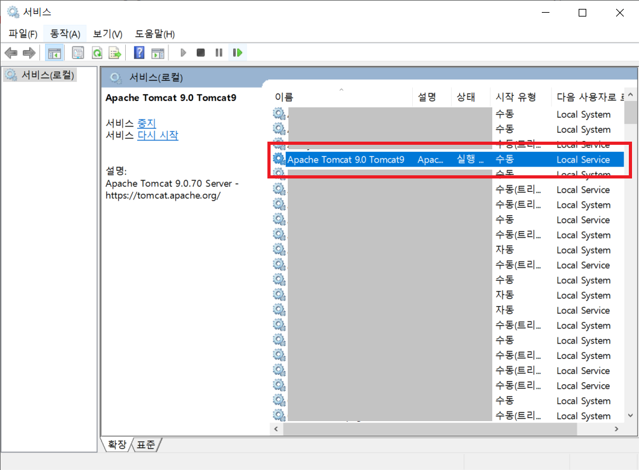Open the 보기(V) menu
The width and height of the screenshot is (639, 470).
pyautogui.click(x=107, y=34)
